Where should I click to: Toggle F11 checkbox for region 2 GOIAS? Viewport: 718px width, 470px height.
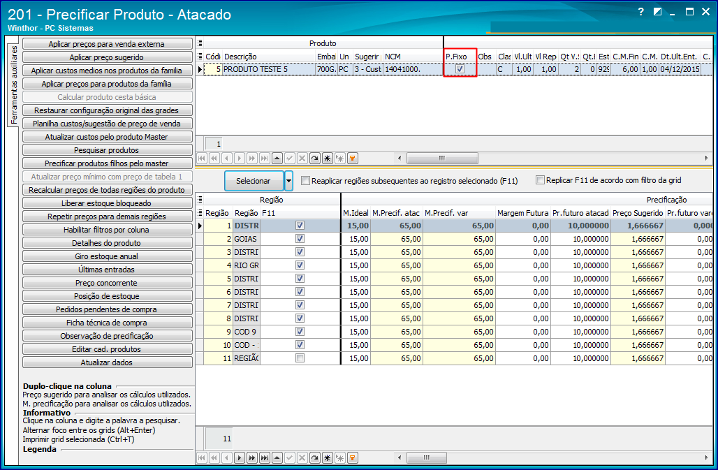coord(300,239)
